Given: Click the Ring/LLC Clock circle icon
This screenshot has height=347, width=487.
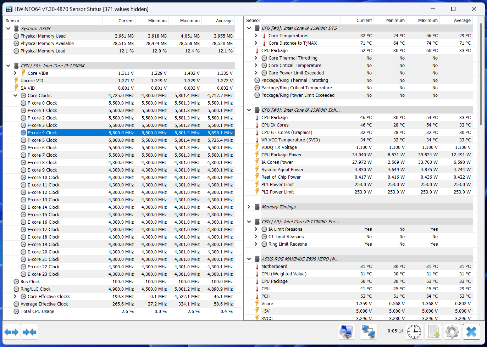Looking at the screenshot, I should pyautogui.click(x=16, y=289).
